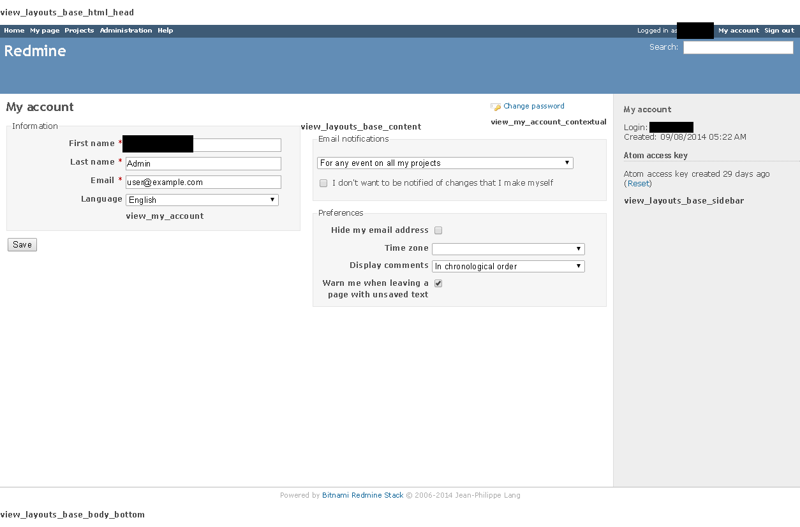The image size is (800, 527).
Task: Disable 'Warn me when leaving a page with unsaved text'
Action: [438, 283]
